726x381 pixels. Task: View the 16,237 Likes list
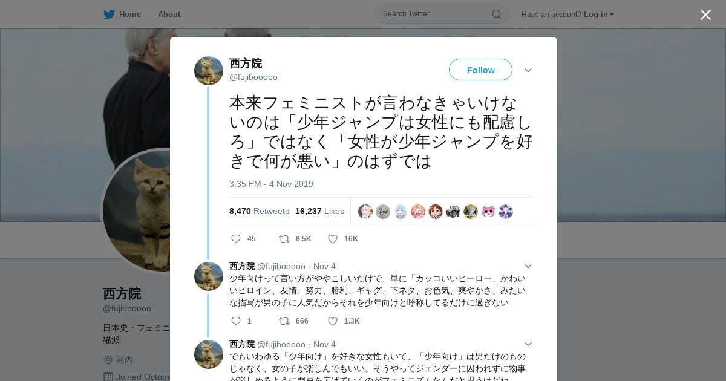click(319, 211)
